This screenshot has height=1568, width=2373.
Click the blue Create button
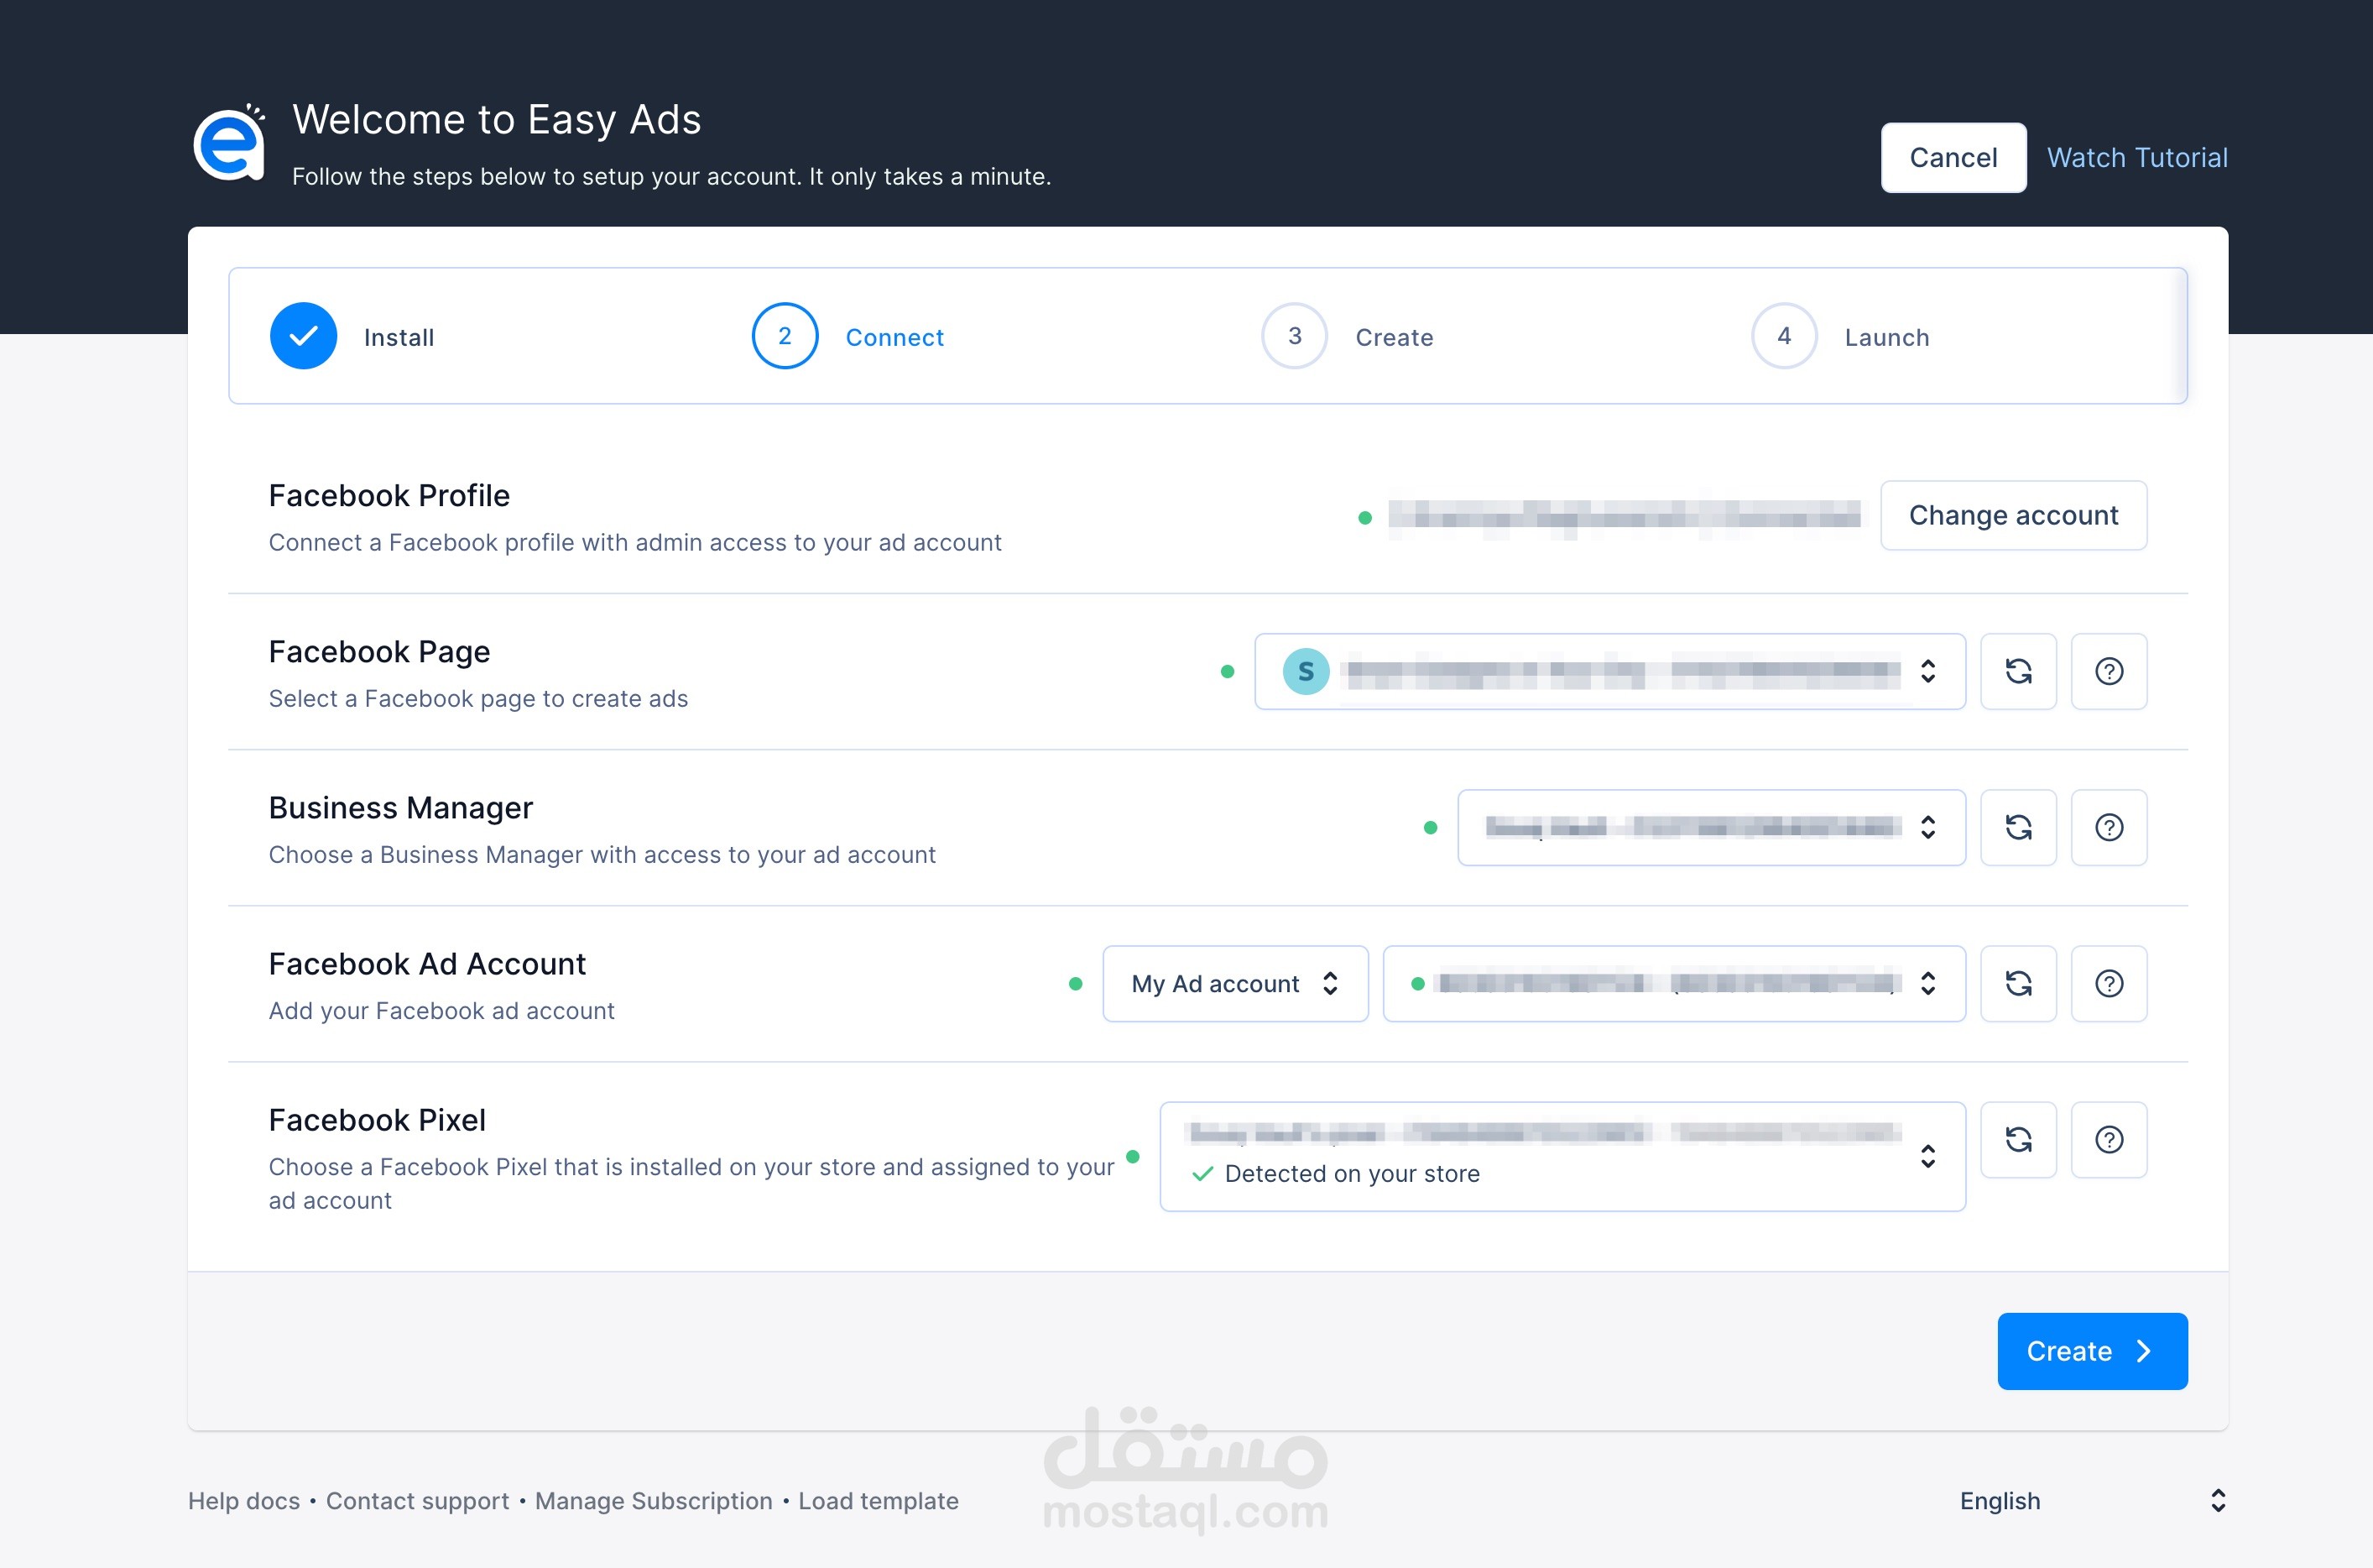[2092, 1351]
